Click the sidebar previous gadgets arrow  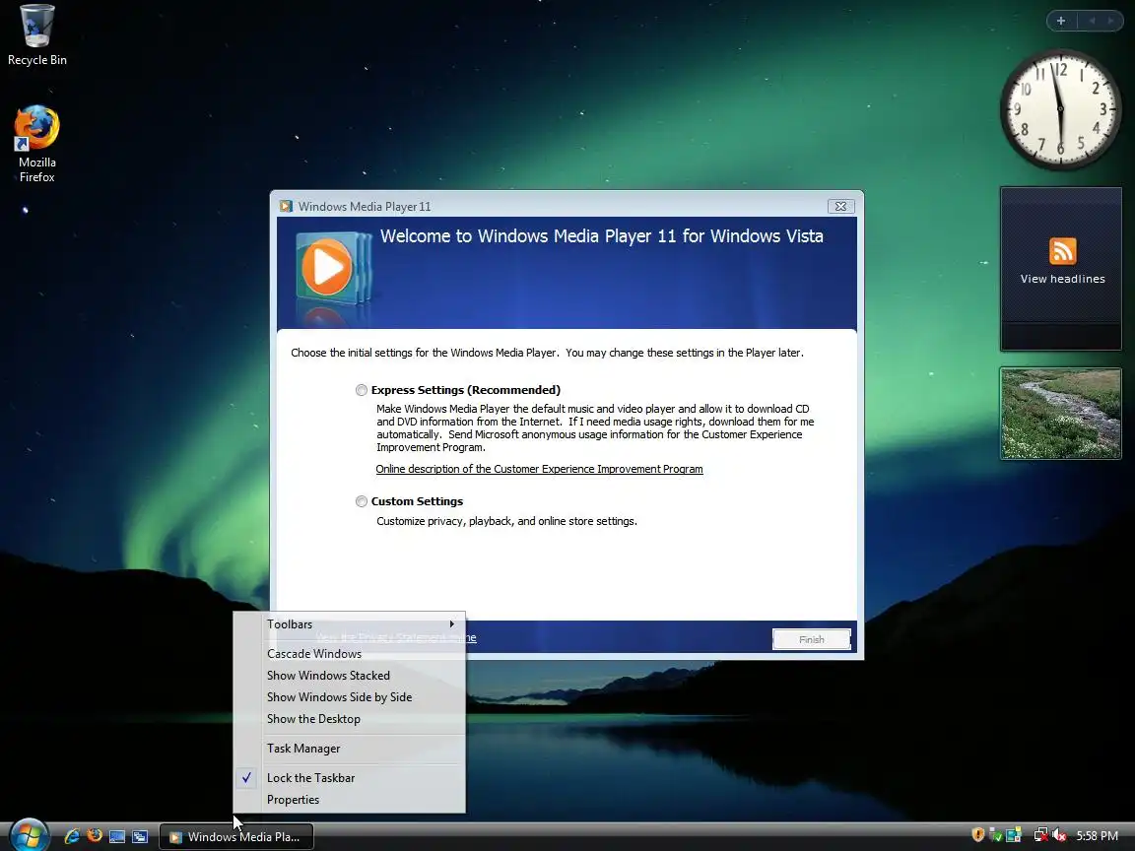1092,21
